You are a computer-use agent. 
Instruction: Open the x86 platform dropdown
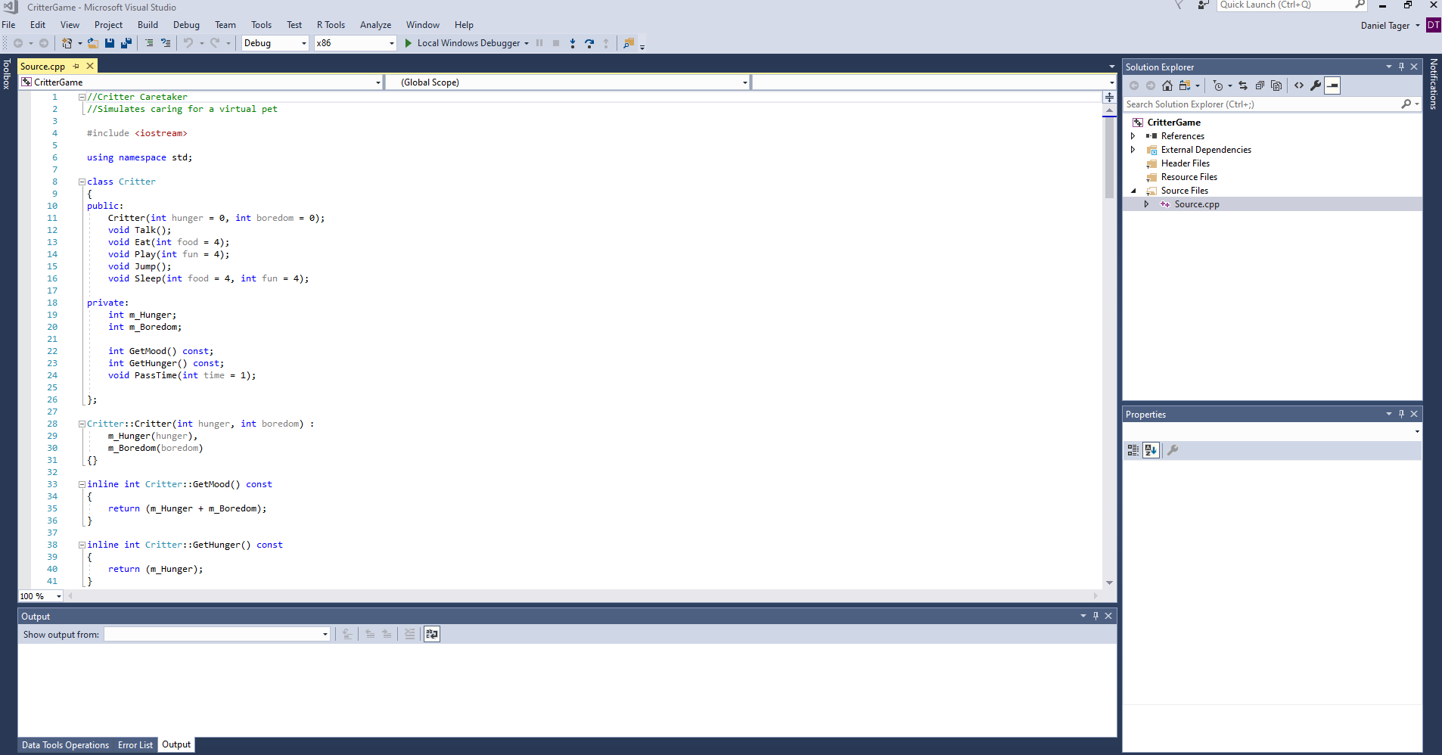click(x=355, y=43)
